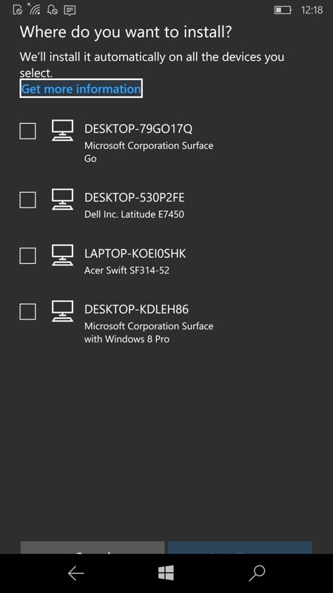Tap the back arrow navigation button
The image size is (333, 593).
pos(76,573)
